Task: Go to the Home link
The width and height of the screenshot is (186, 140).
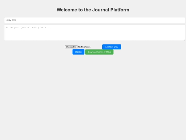Action: (79, 52)
